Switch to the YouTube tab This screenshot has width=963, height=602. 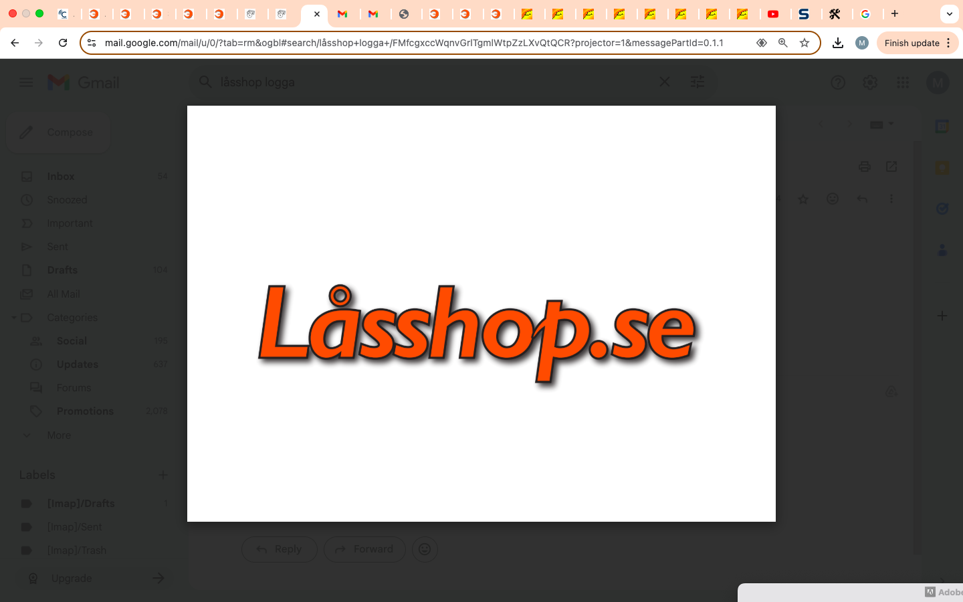[773, 14]
